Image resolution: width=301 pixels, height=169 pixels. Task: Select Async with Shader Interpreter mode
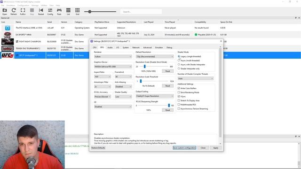pos(179,65)
